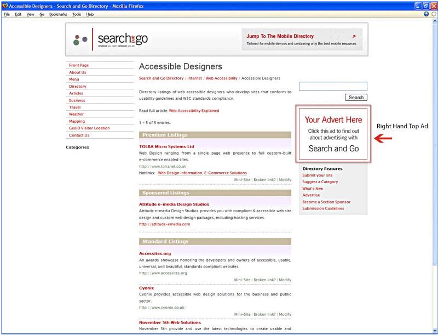Click the Search button

coord(356,97)
